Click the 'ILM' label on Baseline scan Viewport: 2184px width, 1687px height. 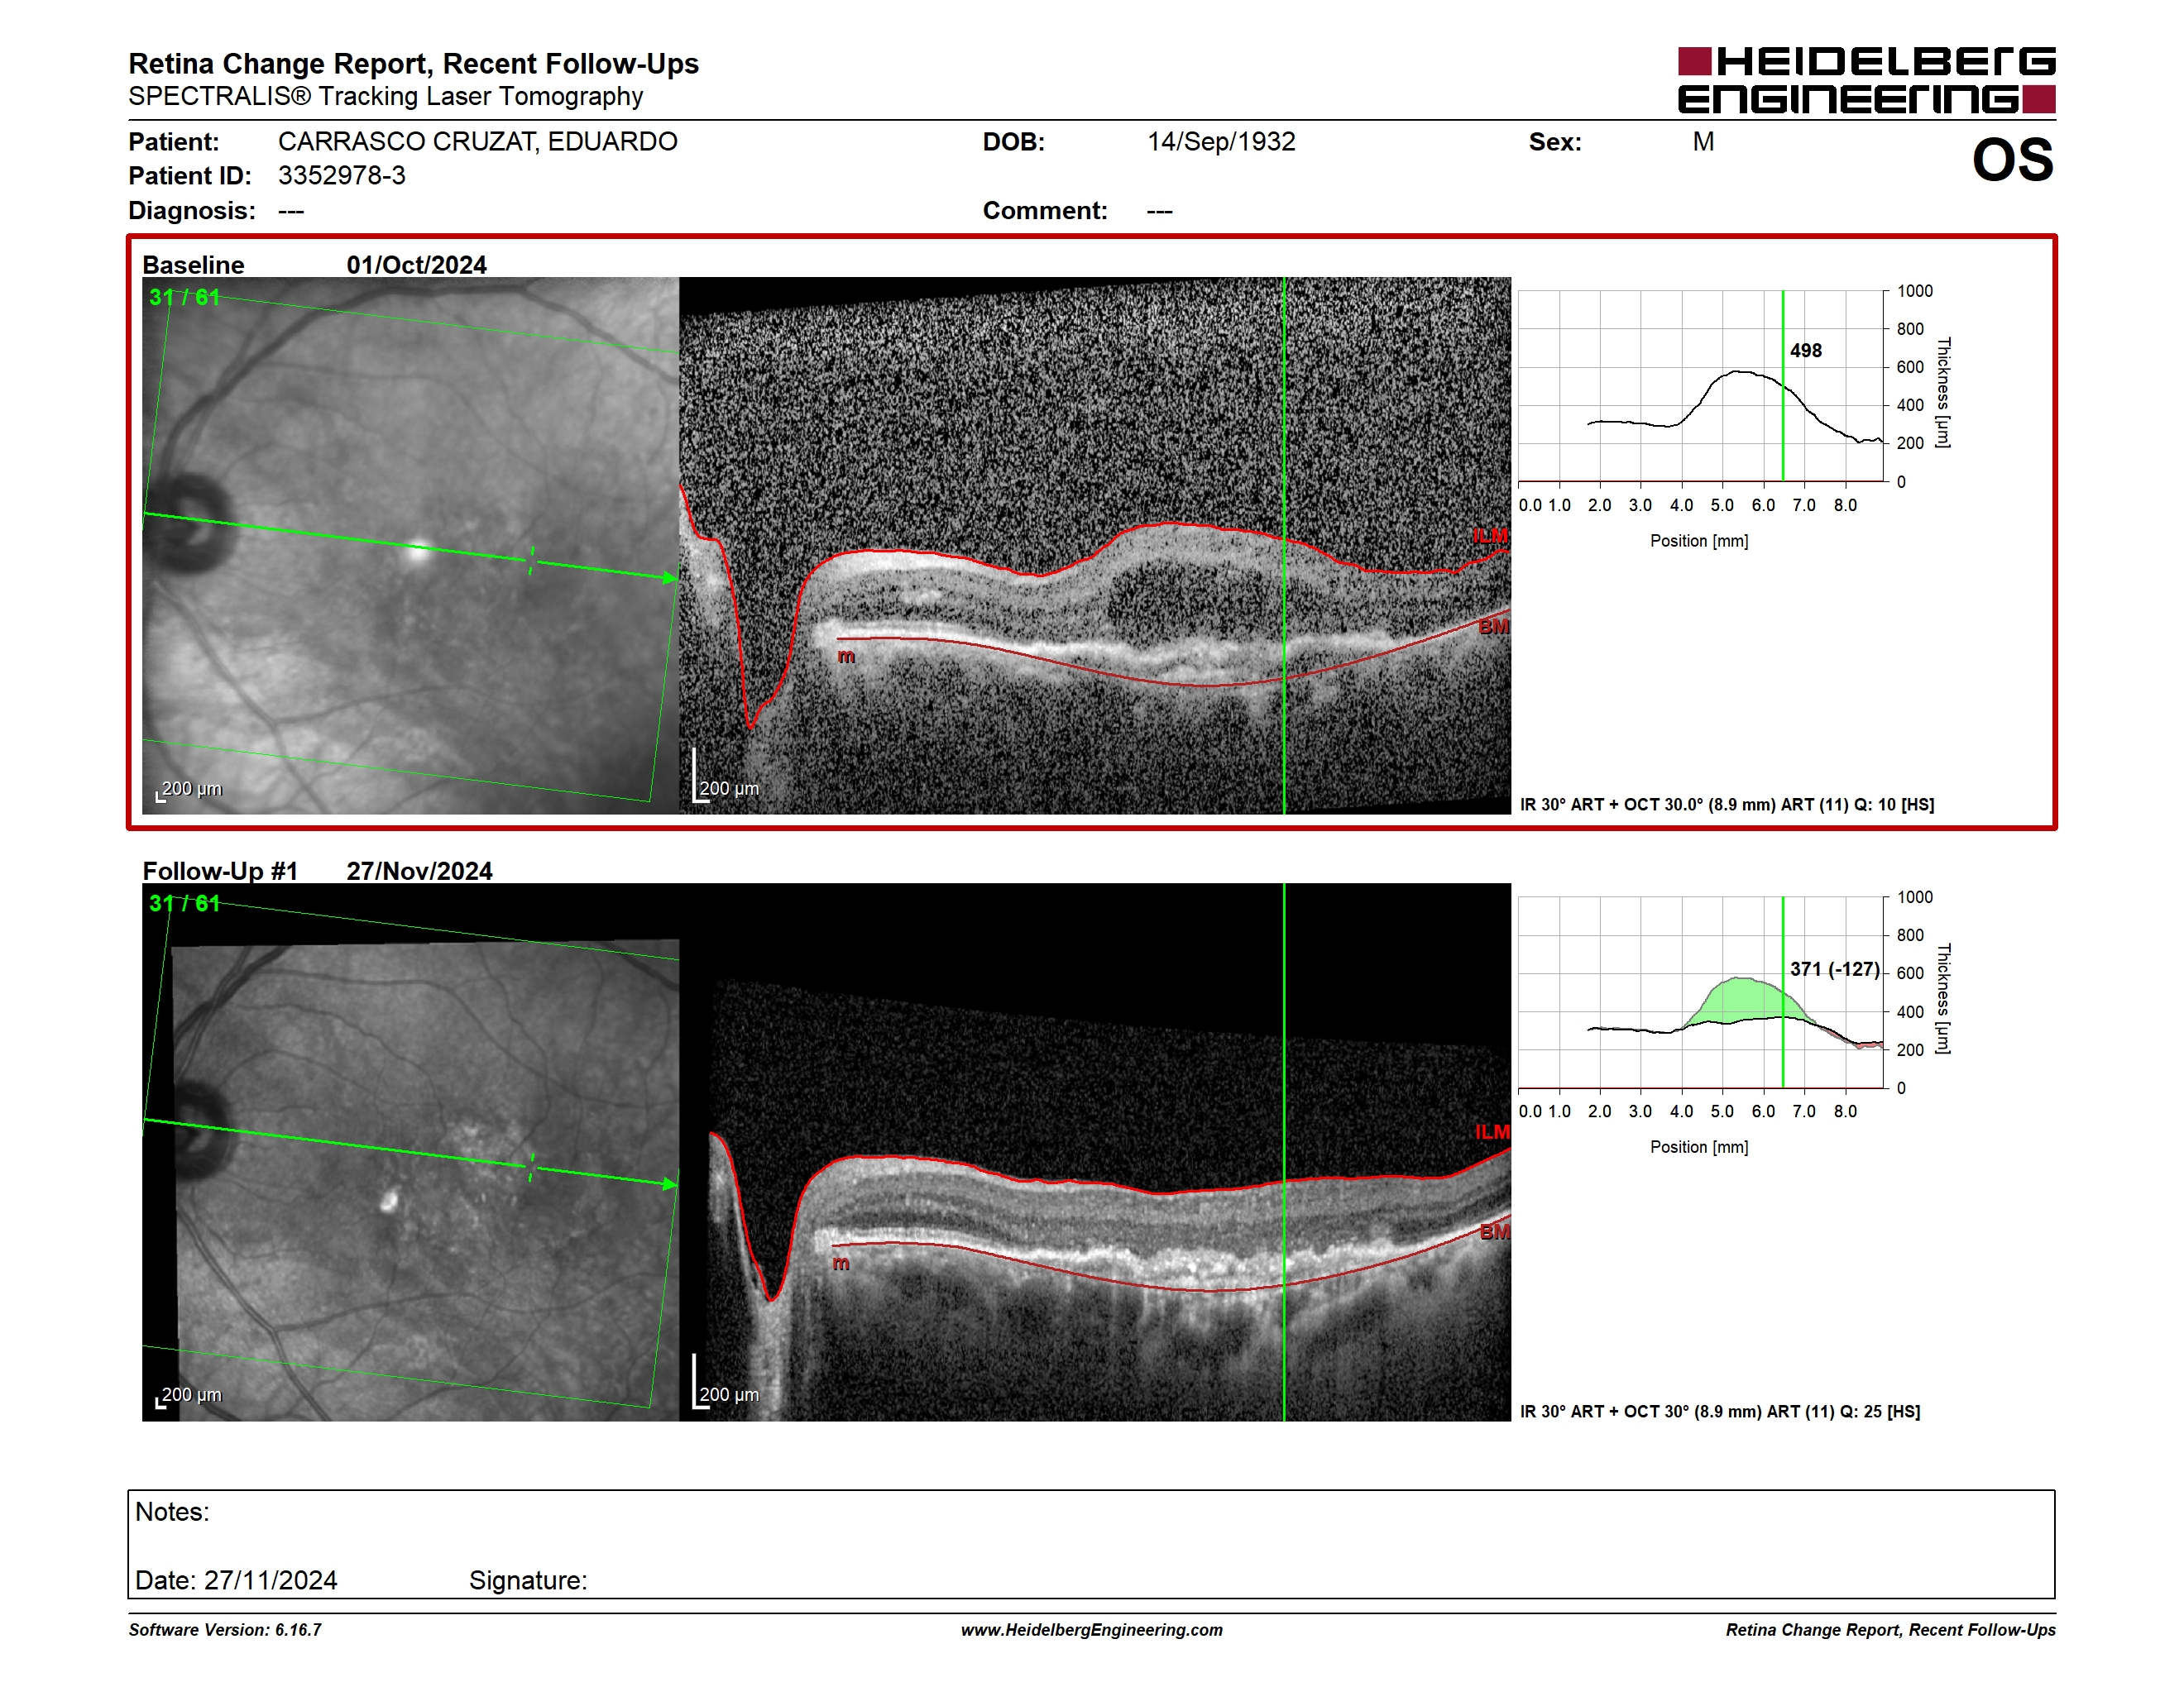tap(1490, 537)
